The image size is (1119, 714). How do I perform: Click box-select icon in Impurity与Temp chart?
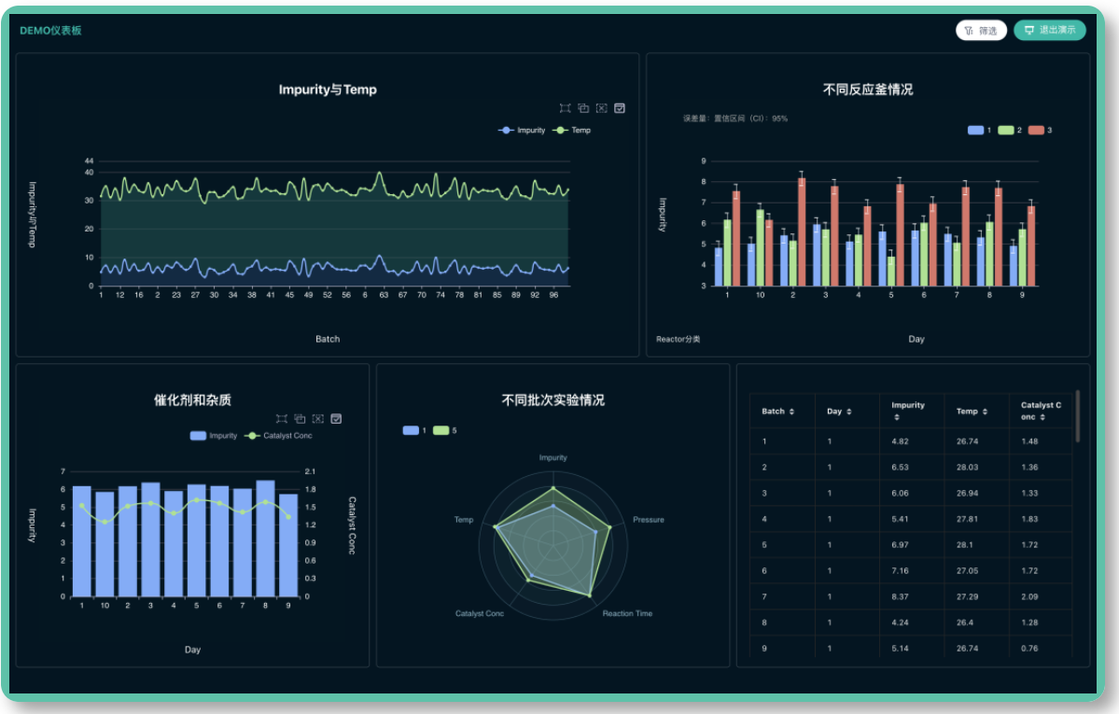[x=565, y=108]
